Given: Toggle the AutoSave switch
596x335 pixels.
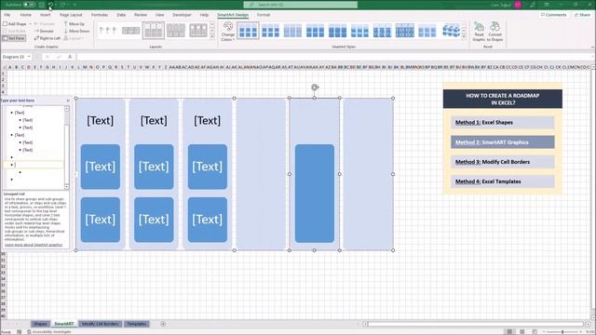Looking at the screenshot, I should tap(29, 5).
